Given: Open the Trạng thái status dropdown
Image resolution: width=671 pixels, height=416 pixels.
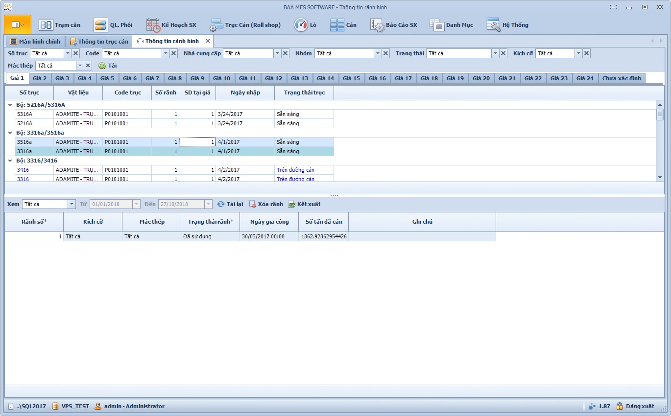Looking at the screenshot, I should point(495,53).
